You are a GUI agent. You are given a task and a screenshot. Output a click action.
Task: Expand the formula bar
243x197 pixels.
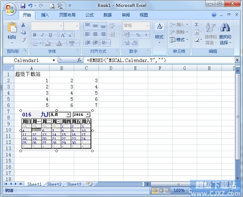pos(237,60)
